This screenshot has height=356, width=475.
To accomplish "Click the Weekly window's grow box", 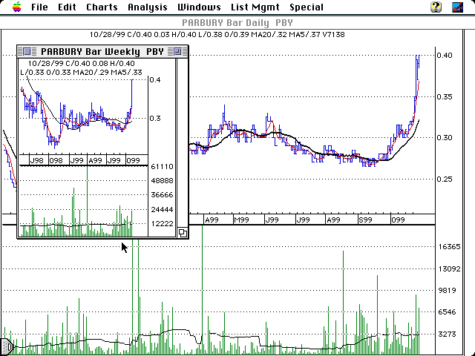I will pyautogui.click(x=183, y=233).
